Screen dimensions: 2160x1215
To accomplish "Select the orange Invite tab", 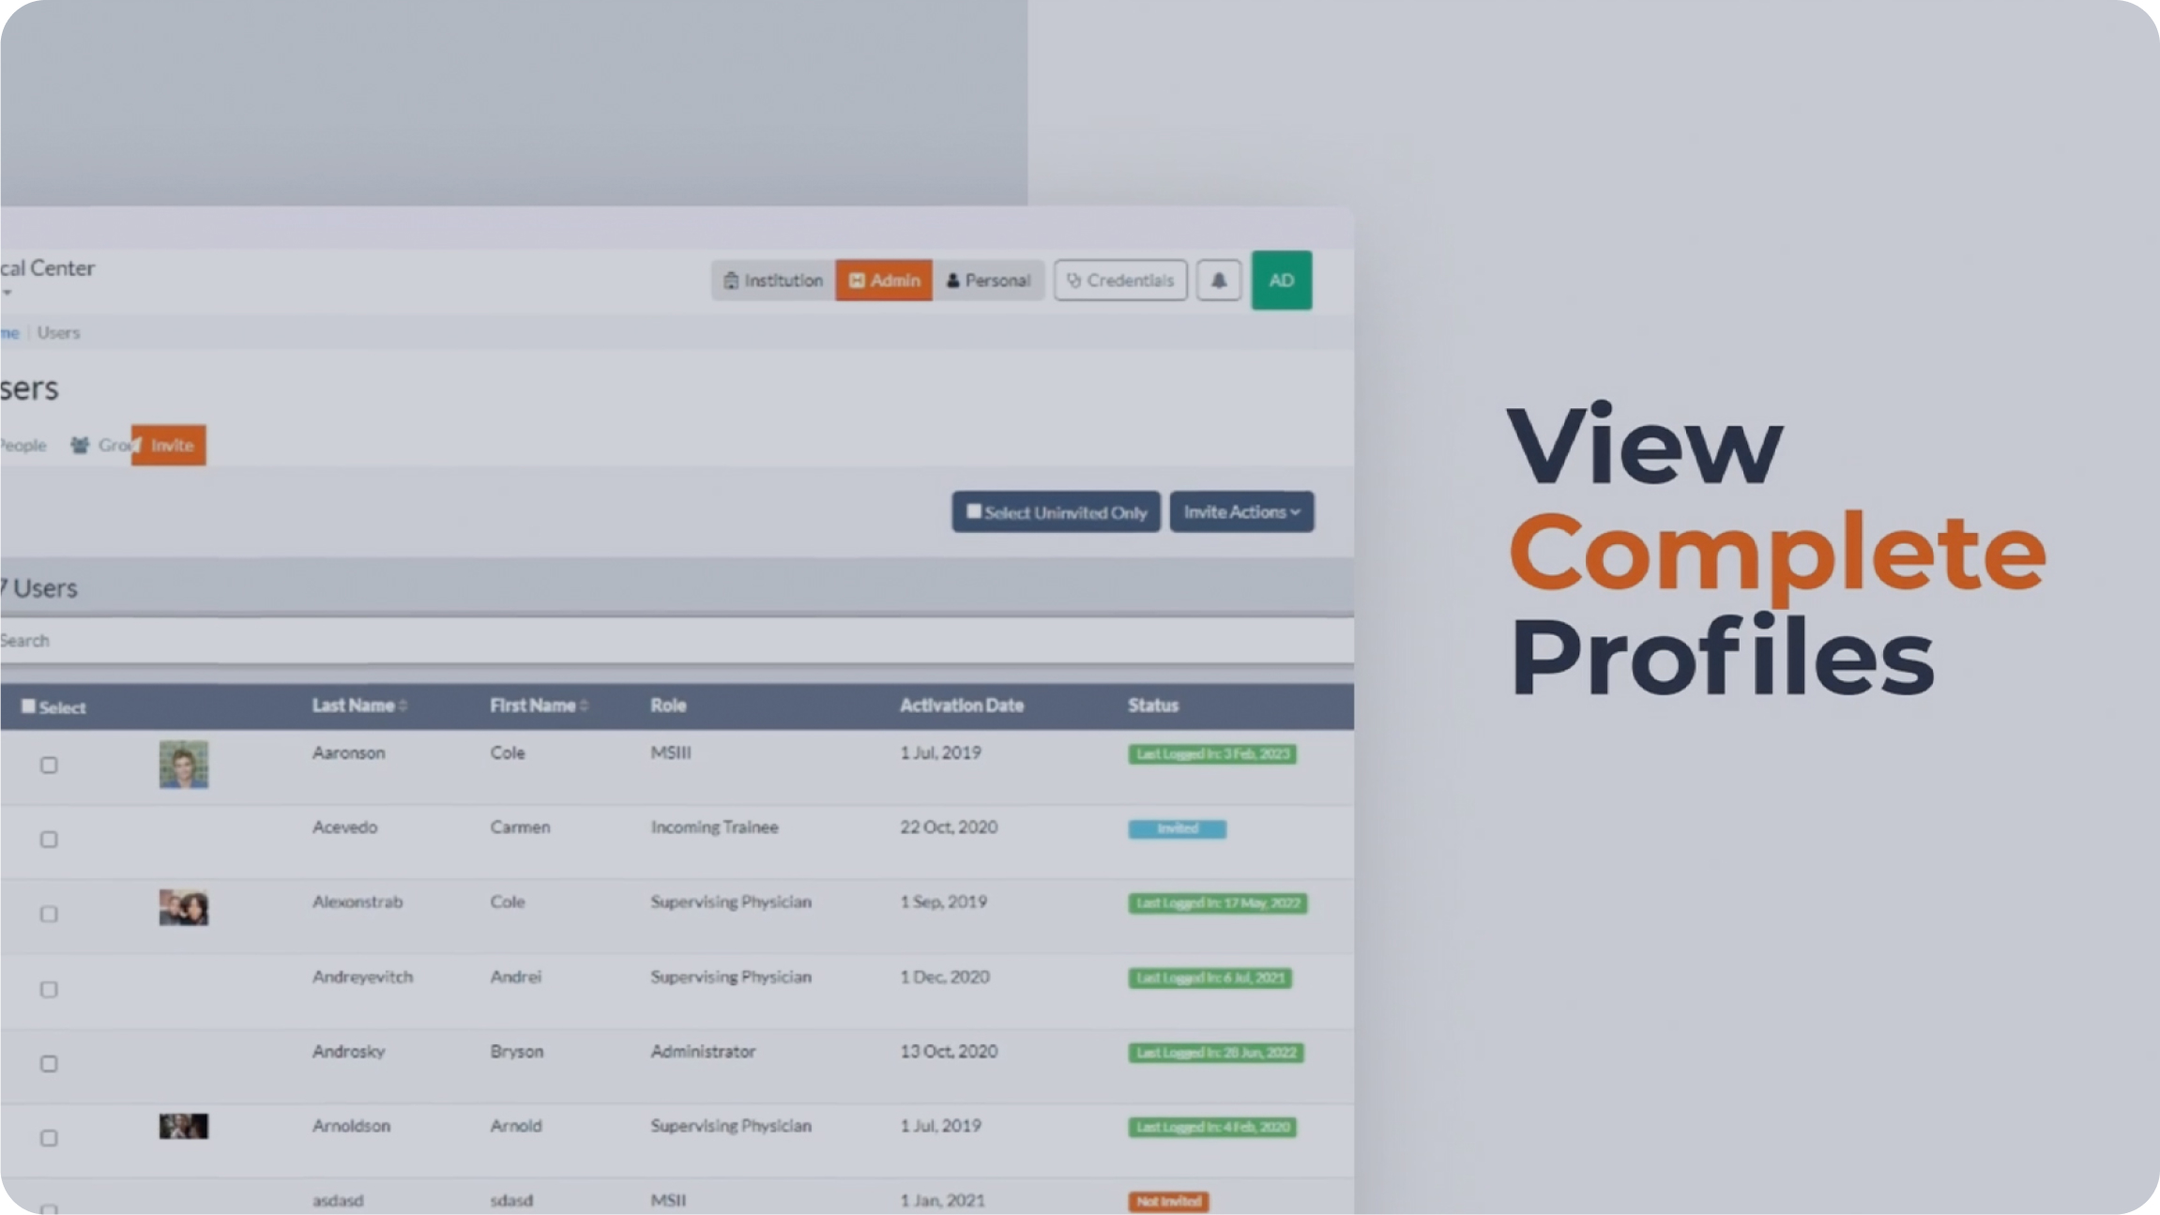I will (170, 446).
